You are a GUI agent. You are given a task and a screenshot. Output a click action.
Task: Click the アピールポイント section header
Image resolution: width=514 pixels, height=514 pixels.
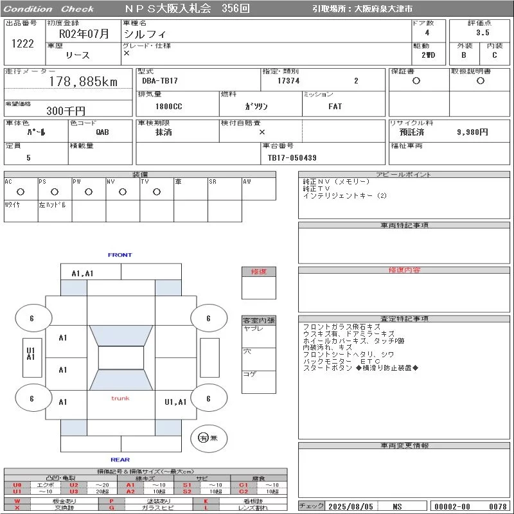(403, 175)
